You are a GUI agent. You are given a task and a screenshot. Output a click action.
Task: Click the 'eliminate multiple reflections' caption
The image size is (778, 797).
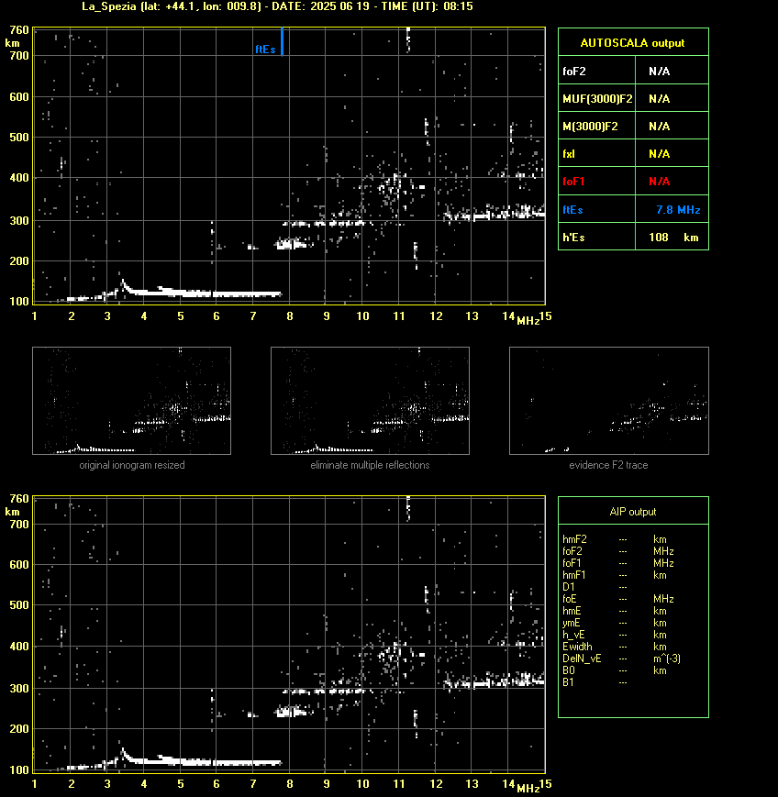pyautogui.click(x=370, y=465)
